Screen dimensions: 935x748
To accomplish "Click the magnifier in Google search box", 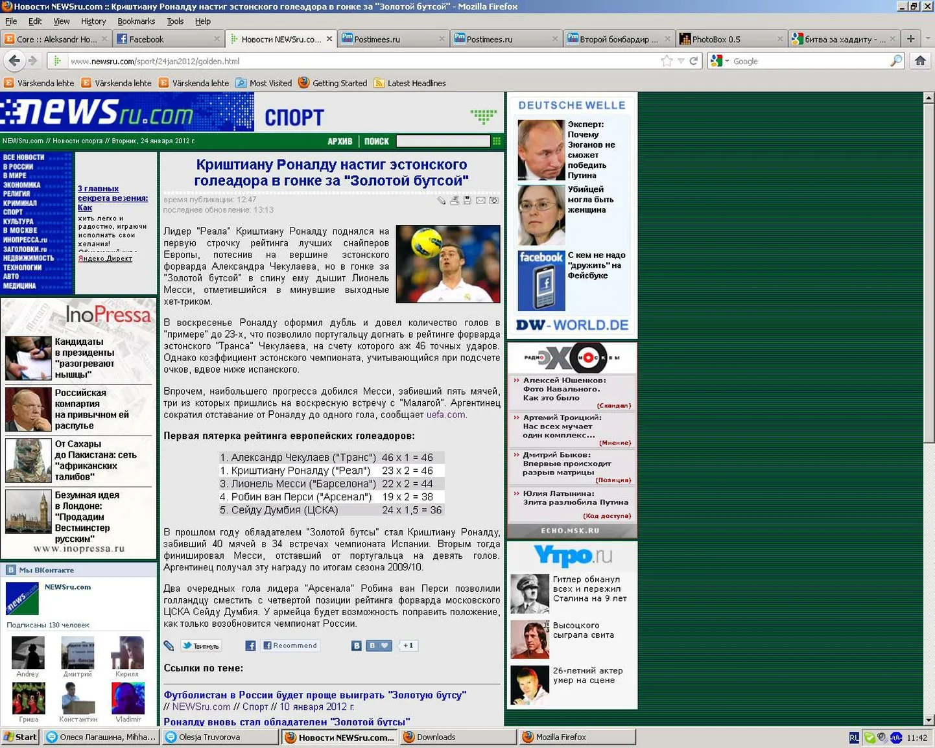I will pos(896,61).
